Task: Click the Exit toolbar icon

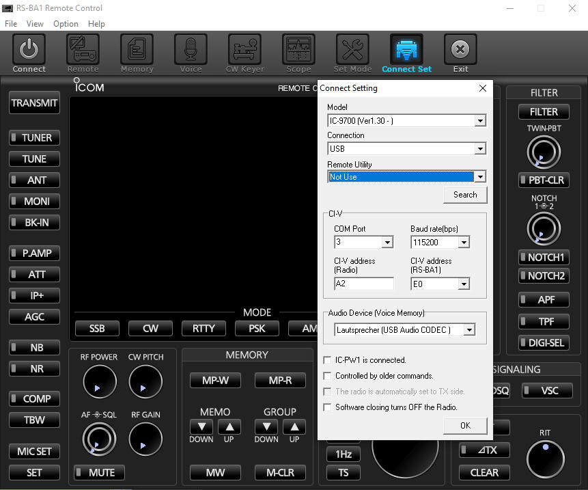Action: click(460, 49)
